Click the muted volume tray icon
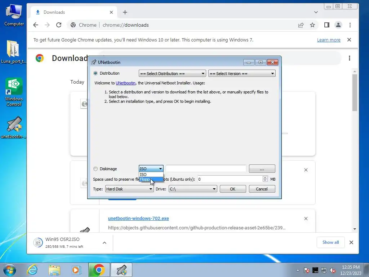 [x=333, y=270]
